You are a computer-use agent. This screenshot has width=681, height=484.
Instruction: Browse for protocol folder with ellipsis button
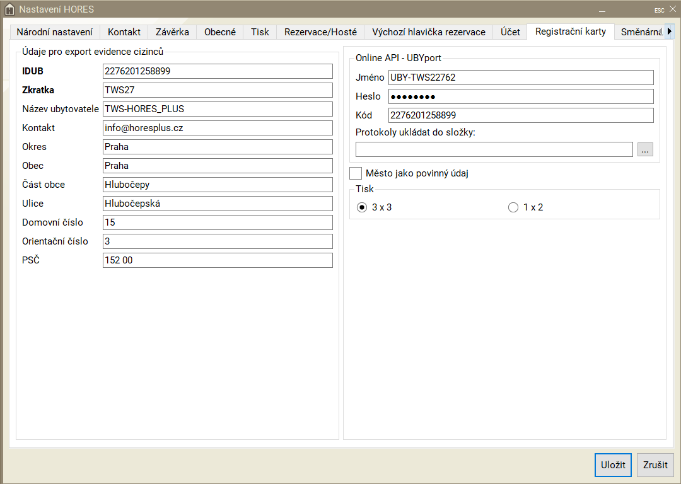[x=645, y=149]
